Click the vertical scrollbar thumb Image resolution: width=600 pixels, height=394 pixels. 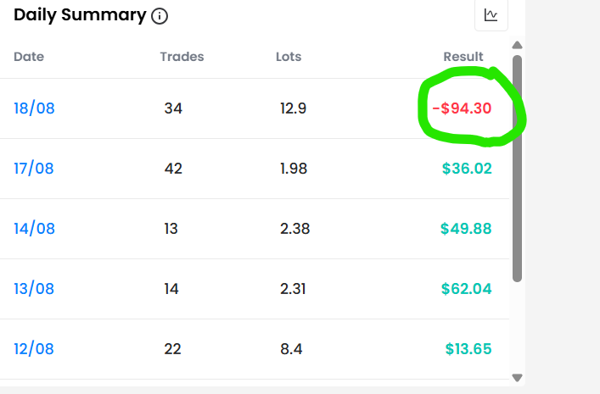(518, 169)
